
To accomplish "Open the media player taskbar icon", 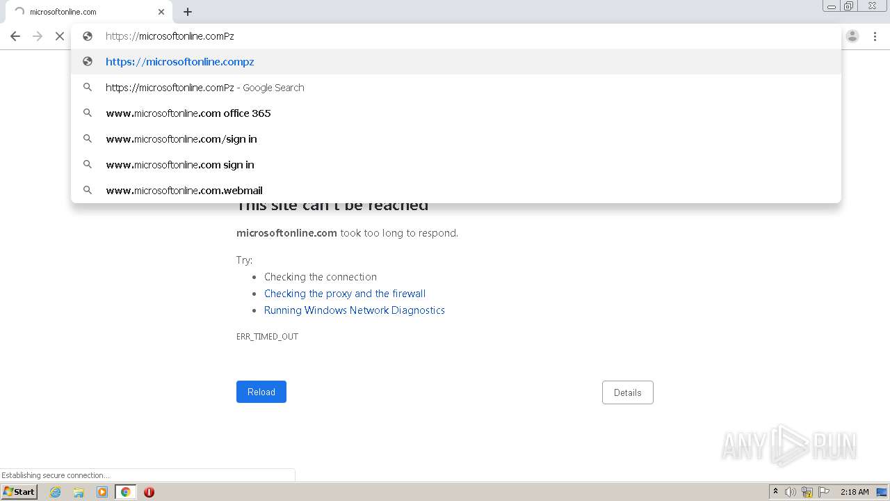I will [102, 492].
